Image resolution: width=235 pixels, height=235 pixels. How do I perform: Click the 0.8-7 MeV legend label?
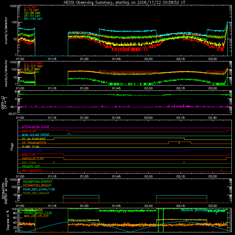[32, 69]
